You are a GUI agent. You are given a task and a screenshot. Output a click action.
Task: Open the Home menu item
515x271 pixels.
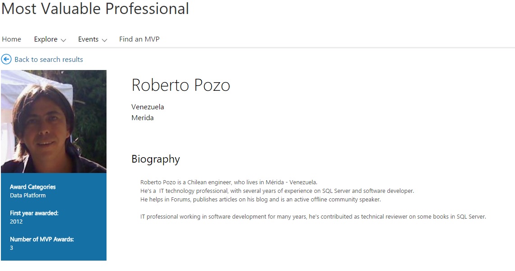[x=12, y=39]
